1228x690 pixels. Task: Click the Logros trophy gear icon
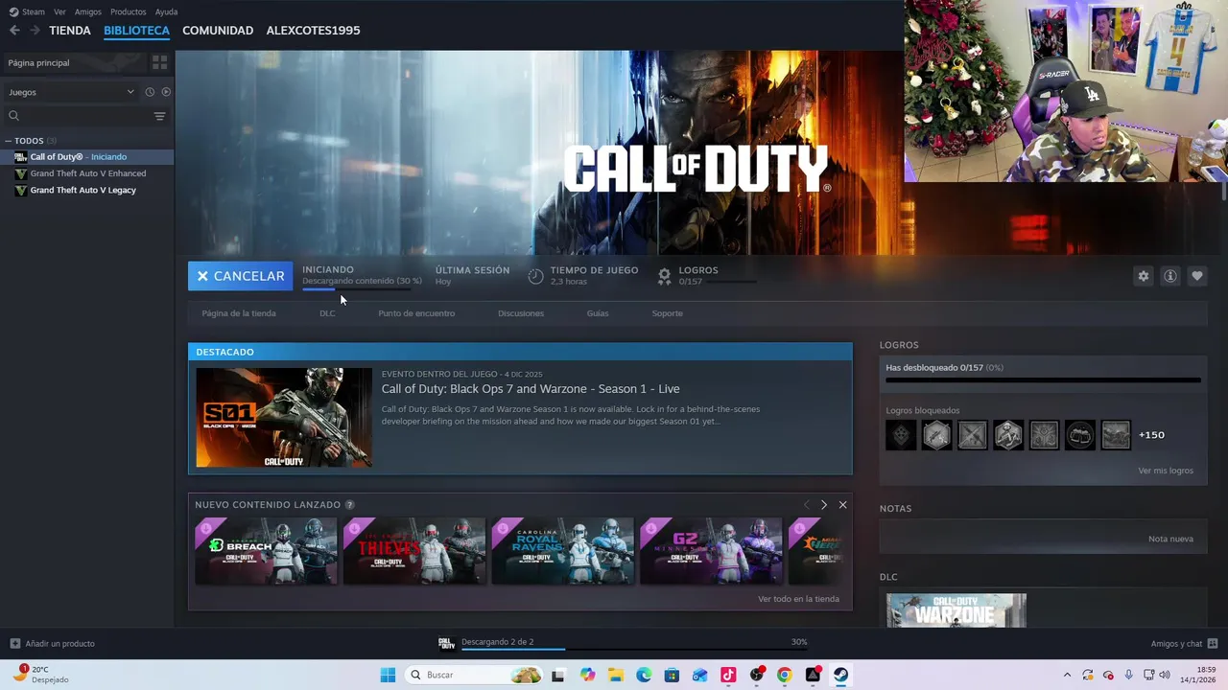click(x=664, y=276)
